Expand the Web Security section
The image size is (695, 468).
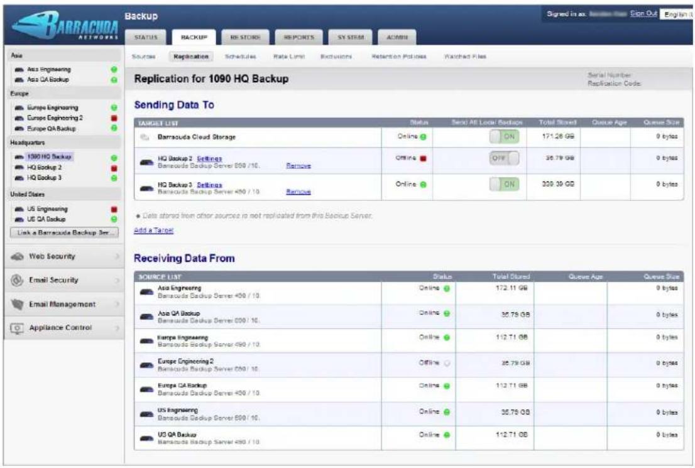click(64, 256)
